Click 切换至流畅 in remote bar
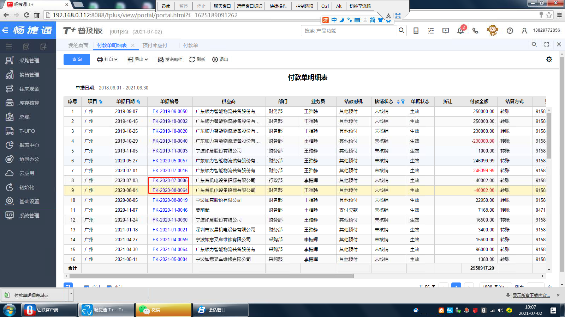The height and width of the screenshot is (317, 565). point(360,6)
